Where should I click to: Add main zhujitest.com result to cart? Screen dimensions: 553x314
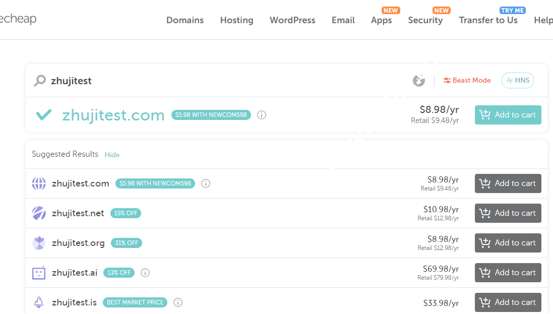point(508,115)
